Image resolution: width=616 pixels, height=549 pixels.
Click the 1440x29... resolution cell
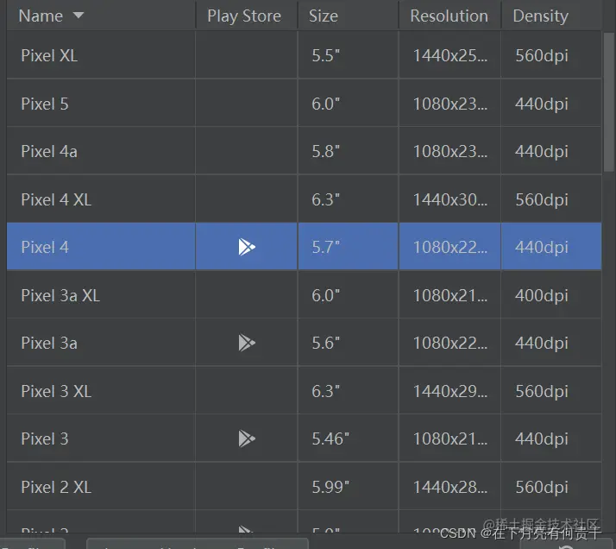[449, 391]
